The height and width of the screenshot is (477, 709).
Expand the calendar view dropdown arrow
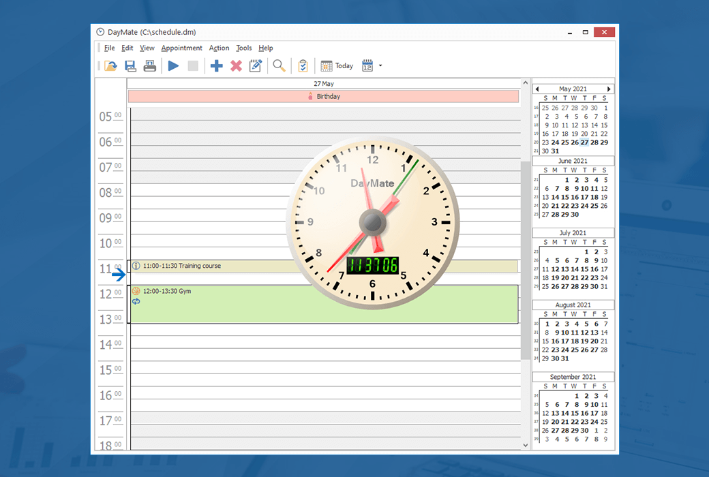[x=380, y=66]
